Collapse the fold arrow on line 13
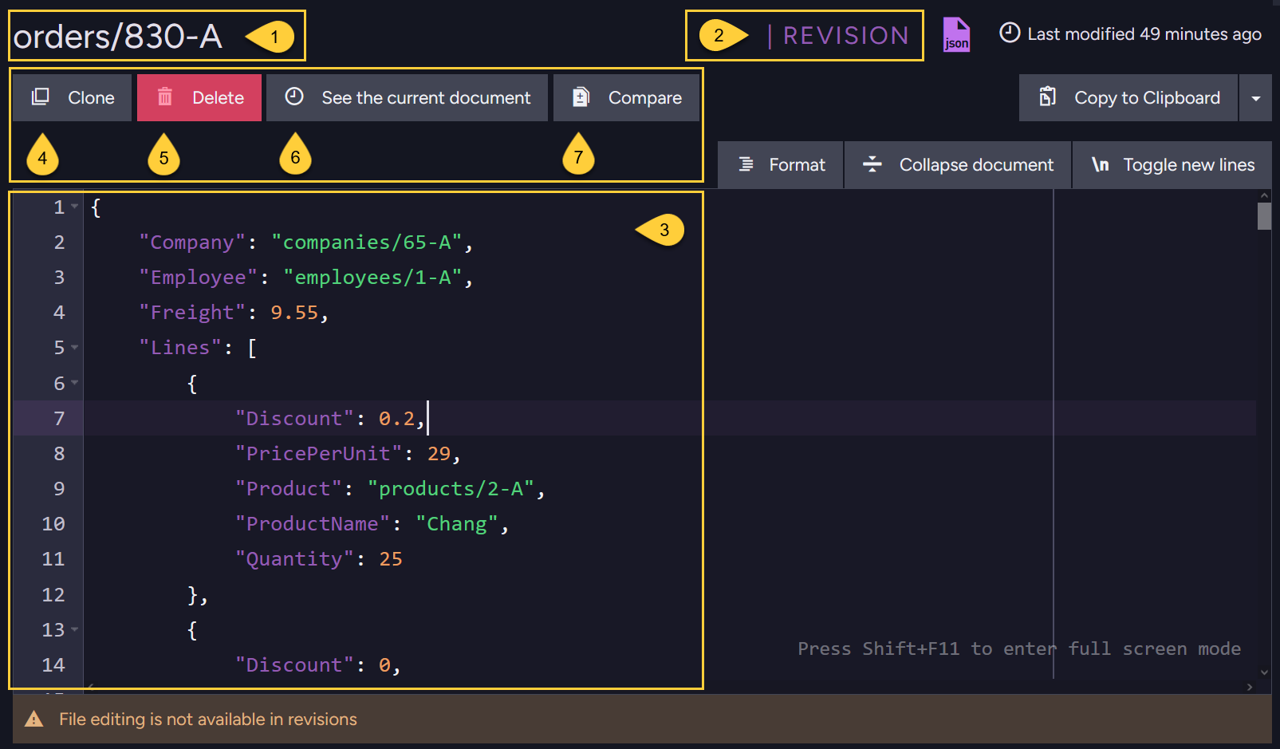Viewport: 1280px width, 749px height. pyautogui.click(x=75, y=629)
